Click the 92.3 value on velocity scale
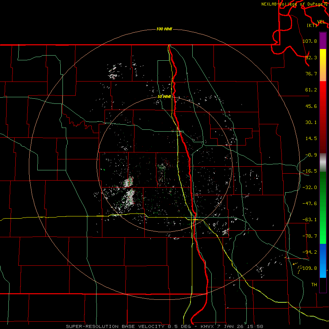 coord(311,57)
